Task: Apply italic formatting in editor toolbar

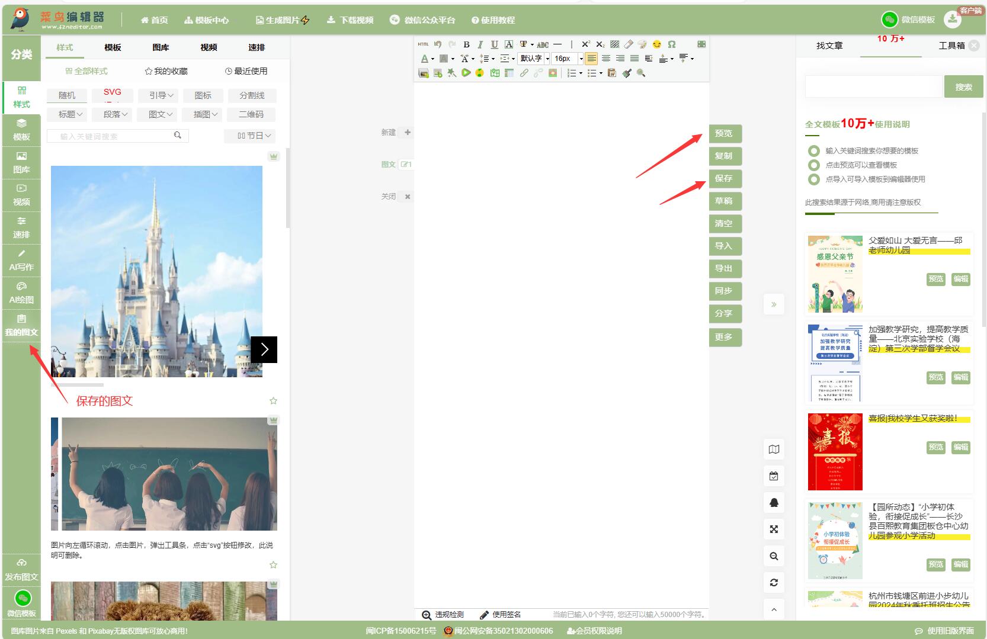Action: pos(480,44)
